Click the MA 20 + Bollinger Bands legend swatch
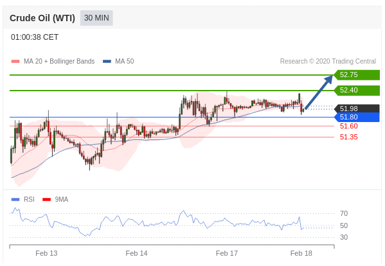The width and height of the screenshot is (385, 266). pos(15,61)
